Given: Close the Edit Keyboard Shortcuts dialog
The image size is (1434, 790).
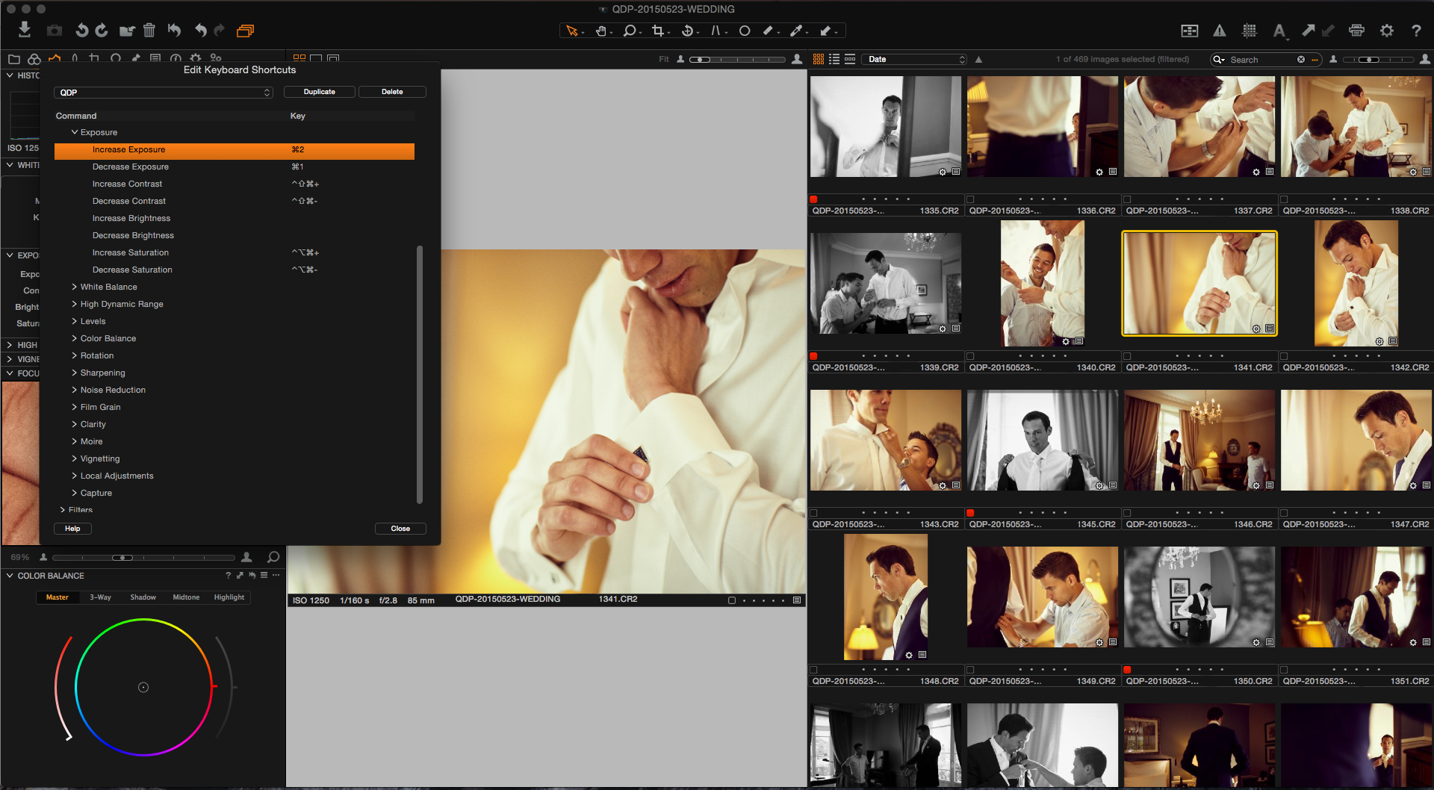Looking at the screenshot, I should pyautogui.click(x=400, y=529).
